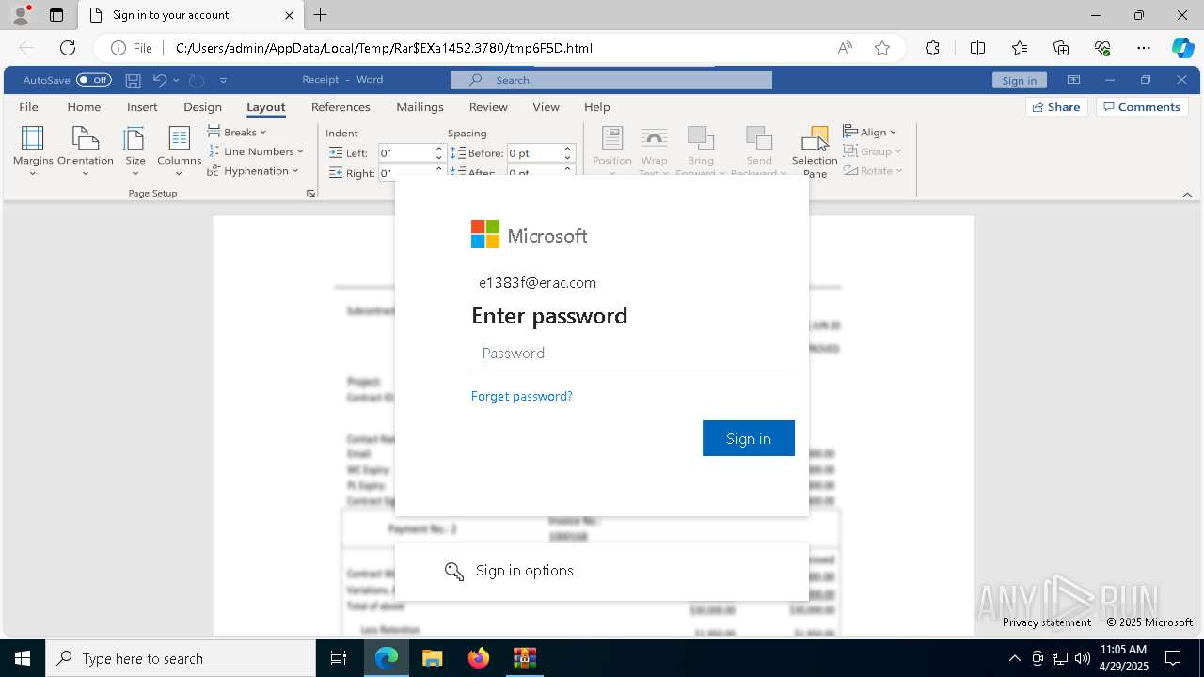Click the Forget password? link
The width and height of the screenshot is (1204, 677).
[x=522, y=396]
